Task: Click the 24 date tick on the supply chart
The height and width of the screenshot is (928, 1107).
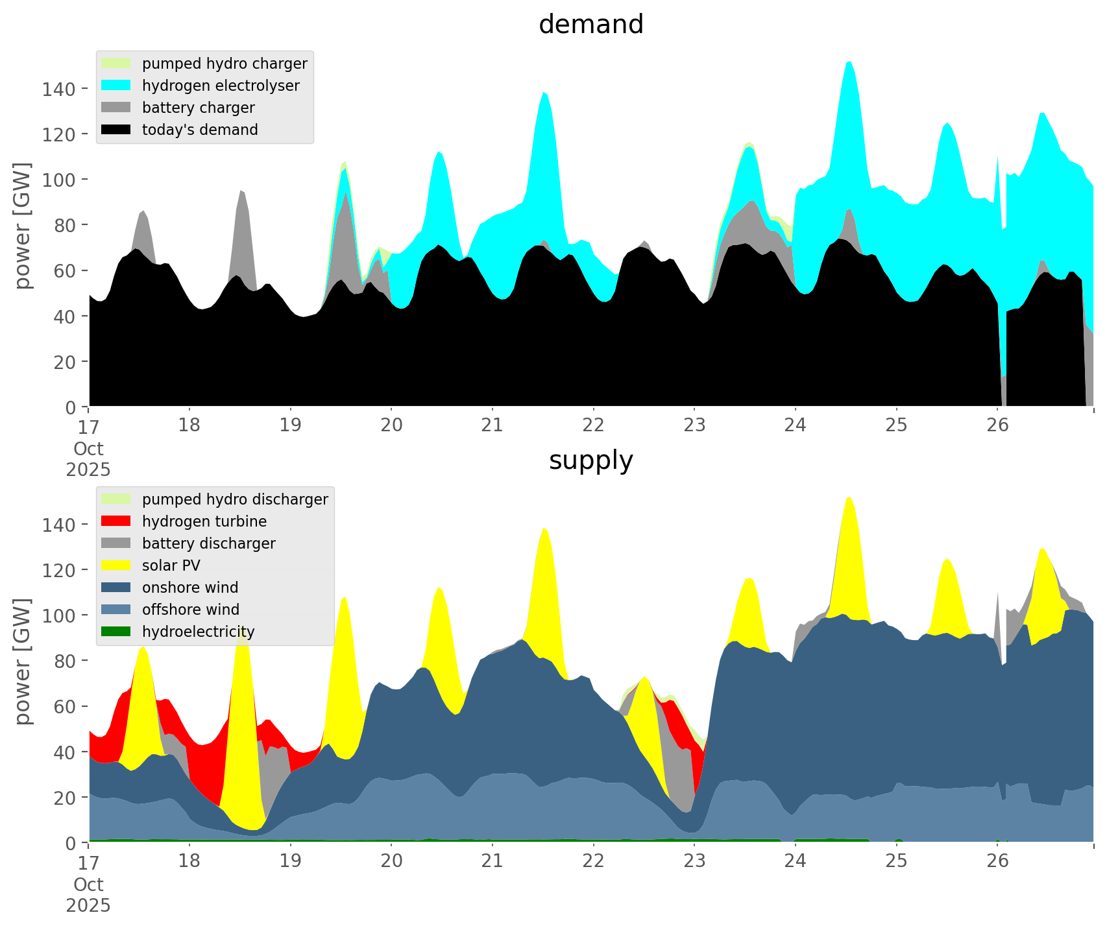Action: tap(795, 861)
